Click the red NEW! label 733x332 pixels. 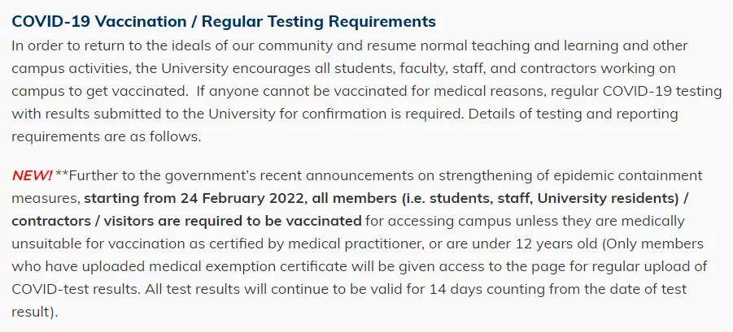coord(32,176)
